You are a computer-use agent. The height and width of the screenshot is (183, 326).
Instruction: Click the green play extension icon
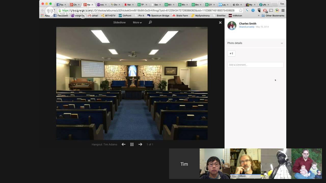(277, 10)
